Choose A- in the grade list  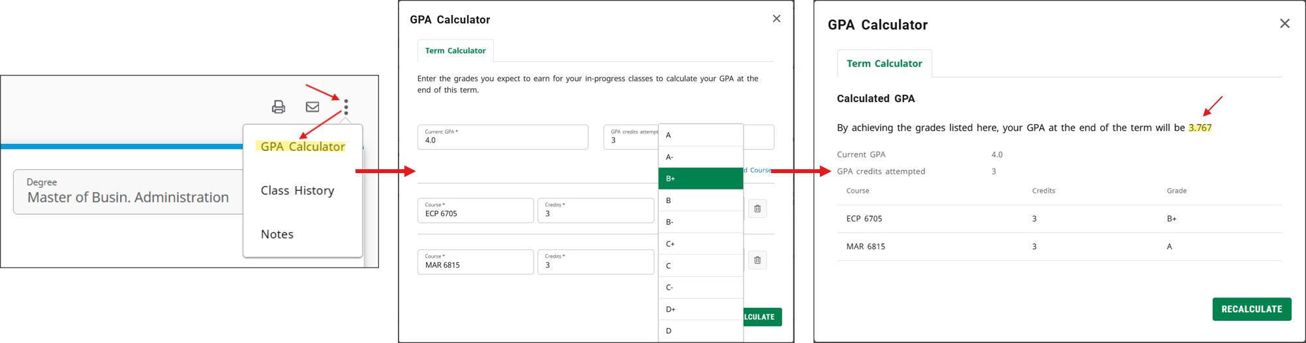tap(700, 157)
